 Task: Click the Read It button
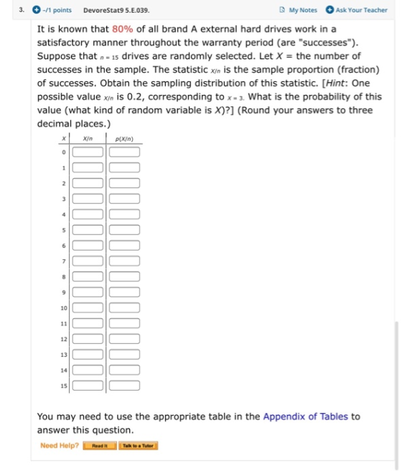pos(100,445)
